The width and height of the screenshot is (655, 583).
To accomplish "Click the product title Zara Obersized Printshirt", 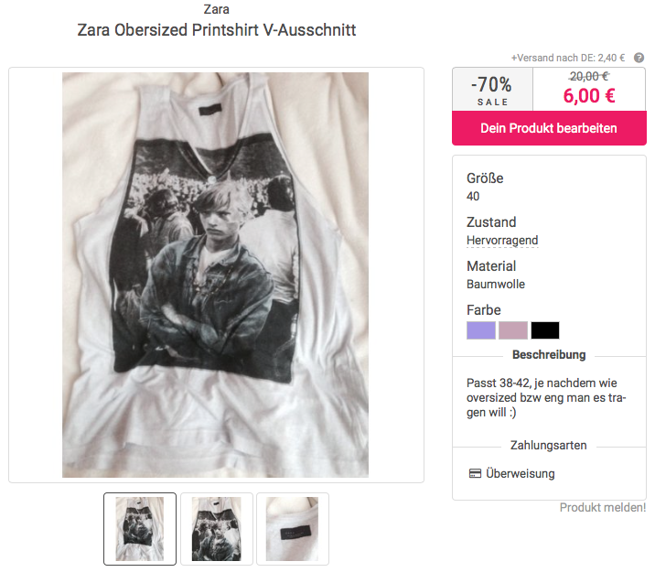I will tap(217, 30).
